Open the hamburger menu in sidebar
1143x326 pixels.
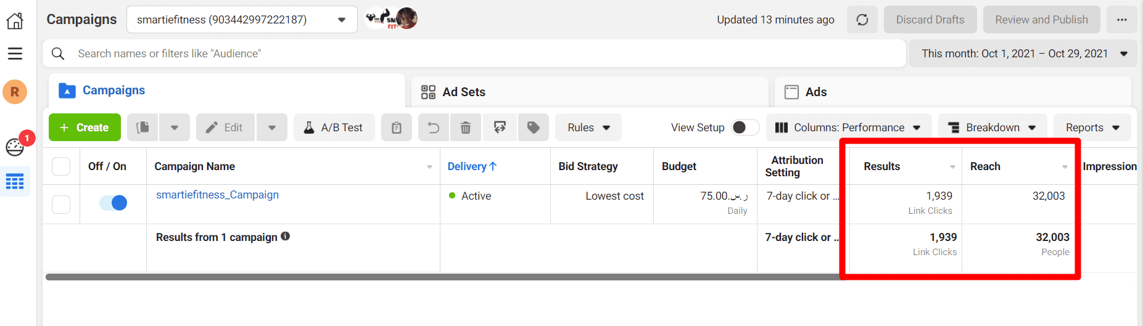[x=15, y=54]
